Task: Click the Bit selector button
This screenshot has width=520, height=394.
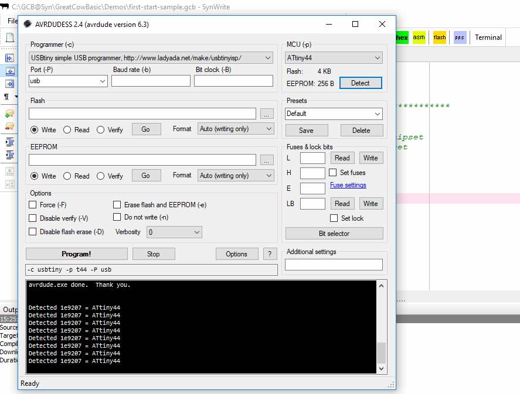Action: tap(334, 234)
